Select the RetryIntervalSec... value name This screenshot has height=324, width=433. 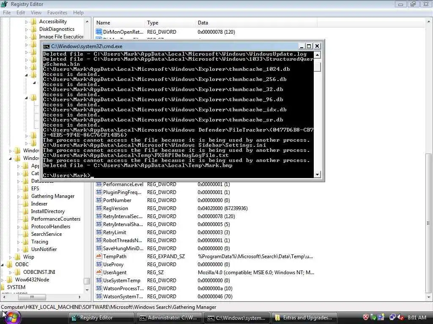[123, 216]
